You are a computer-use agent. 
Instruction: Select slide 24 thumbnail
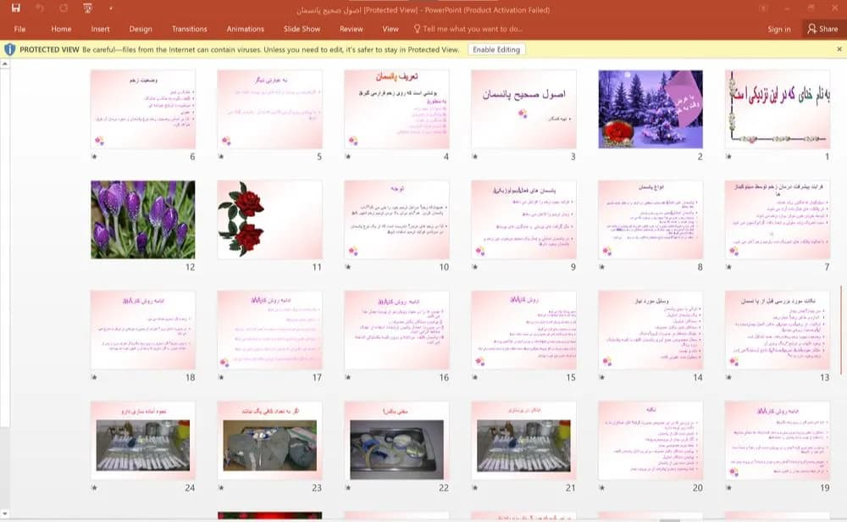pyautogui.click(x=142, y=441)
